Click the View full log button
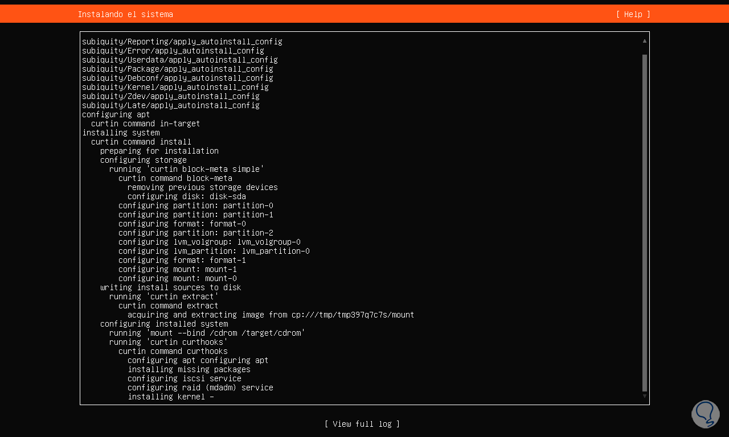The image size is (729, 437). point(362,424)
